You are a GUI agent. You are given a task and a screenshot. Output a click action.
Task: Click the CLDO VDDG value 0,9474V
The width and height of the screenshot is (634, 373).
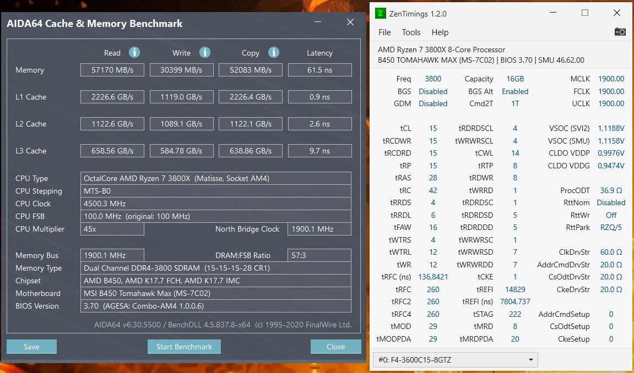click(x=611, y=166)
